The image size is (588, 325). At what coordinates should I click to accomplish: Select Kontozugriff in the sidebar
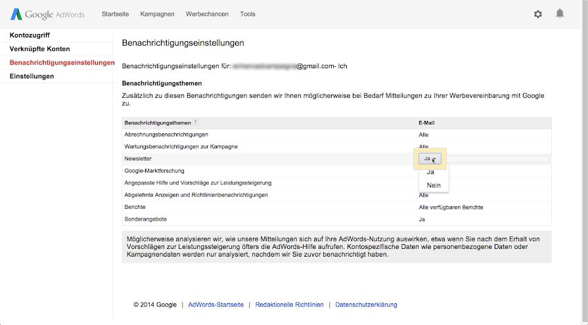pyautogui.click(x=30, y=35)
